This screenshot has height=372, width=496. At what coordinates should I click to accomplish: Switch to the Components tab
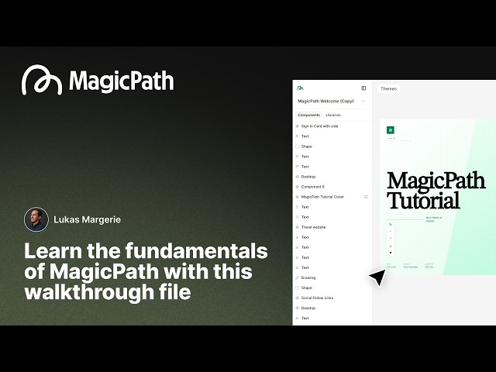[x=308, y=115]
